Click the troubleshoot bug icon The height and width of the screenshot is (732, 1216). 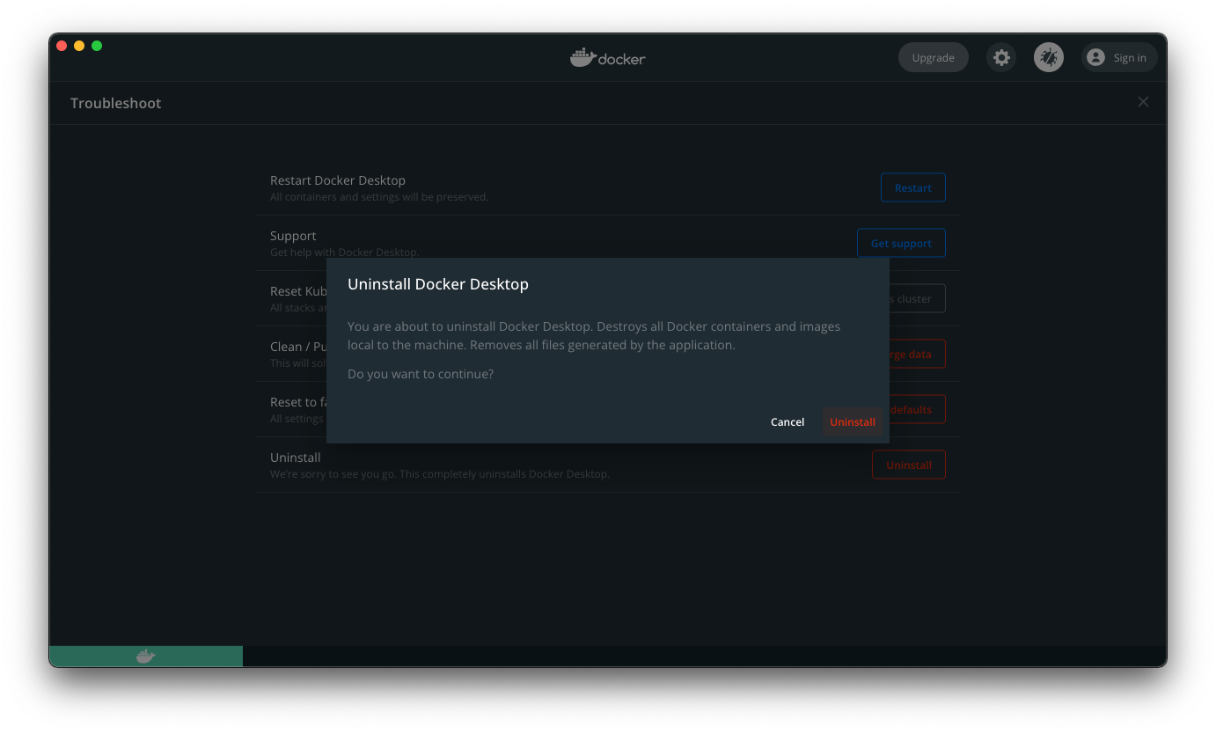coord(1049,58)
